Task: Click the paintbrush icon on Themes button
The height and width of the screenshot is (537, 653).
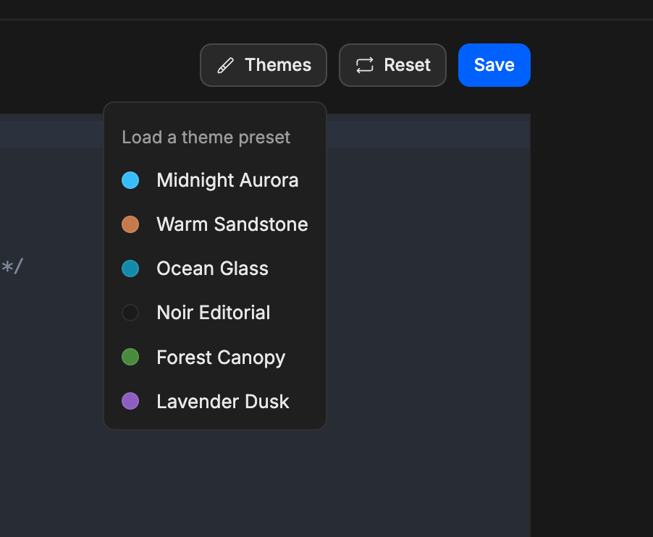Action: point(225,65)
